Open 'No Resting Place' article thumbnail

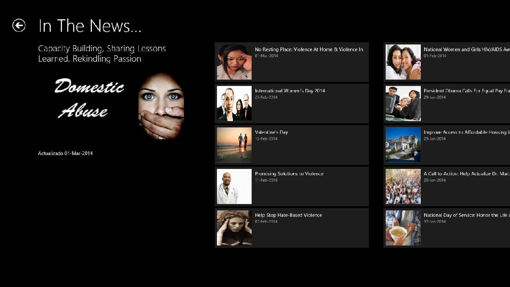click(x=234, y=62)
